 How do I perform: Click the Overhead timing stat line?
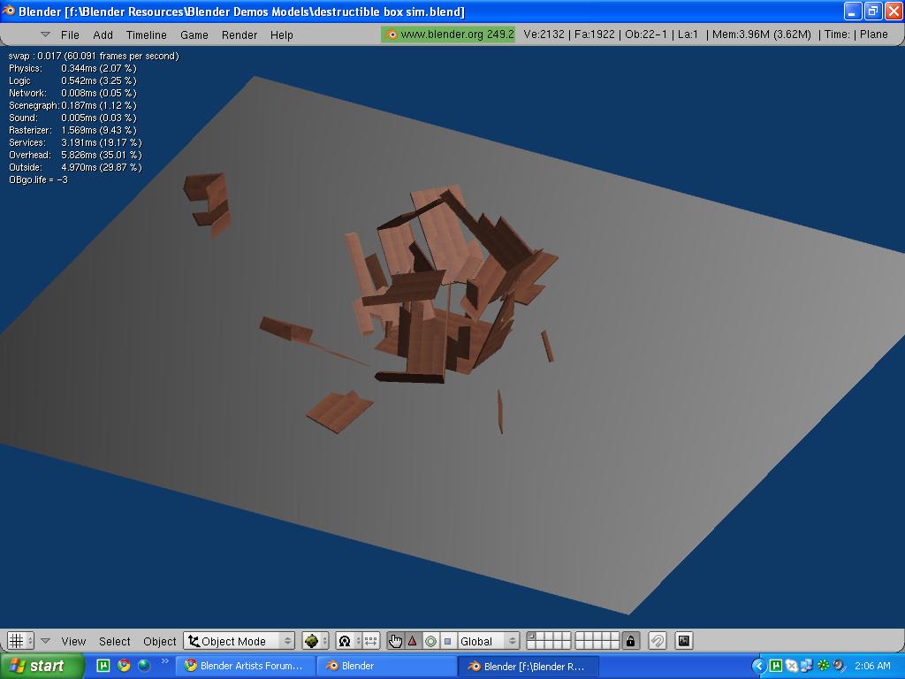pyautogui.click(x=75, y=155)
